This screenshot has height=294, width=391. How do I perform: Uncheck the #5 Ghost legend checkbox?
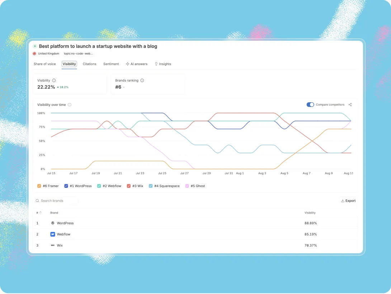click(187, 186)
